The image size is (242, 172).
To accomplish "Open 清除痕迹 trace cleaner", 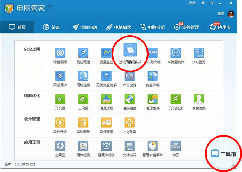I will (x=129, y=102).
